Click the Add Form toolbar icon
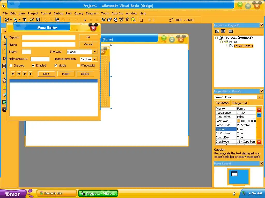This screenshot has height=198, width=265. click(x=16, y=20)
